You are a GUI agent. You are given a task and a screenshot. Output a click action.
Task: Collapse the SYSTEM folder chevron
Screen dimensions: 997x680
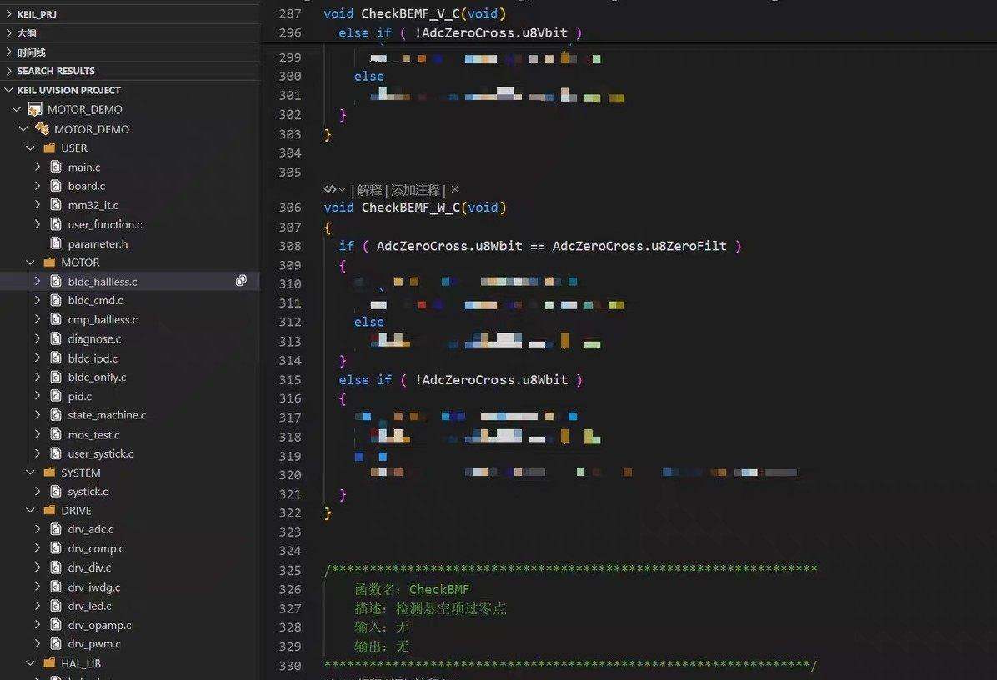click(x=31, y=472)
